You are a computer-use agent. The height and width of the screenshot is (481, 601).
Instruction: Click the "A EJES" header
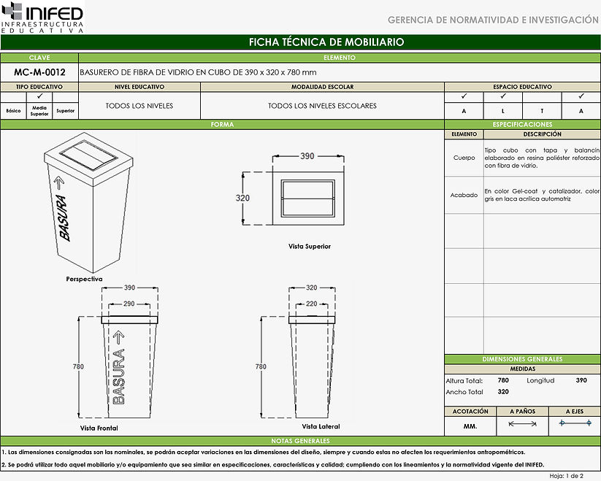(575, 412)
